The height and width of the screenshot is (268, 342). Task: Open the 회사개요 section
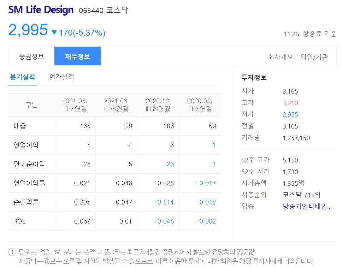tap(280, 56)
